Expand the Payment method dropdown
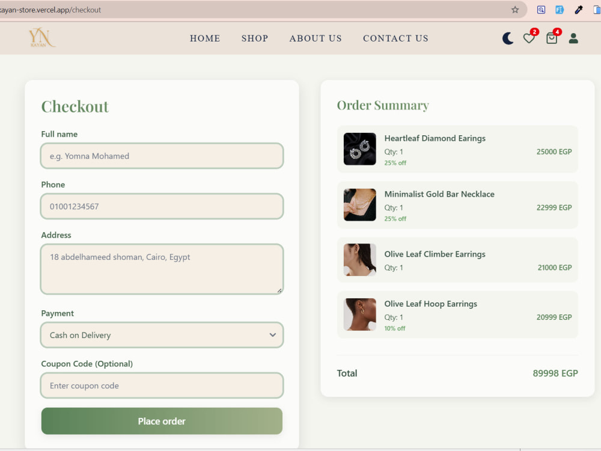The height and width of the screenshot is (451, 601). [x=162, y=335]
